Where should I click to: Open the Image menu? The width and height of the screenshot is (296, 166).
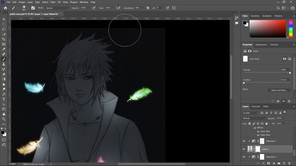(x=22, y=2)
